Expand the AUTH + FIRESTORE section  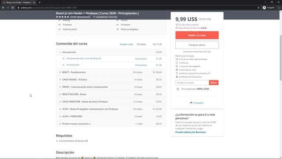pyautogui.click(x=111, y=117)
